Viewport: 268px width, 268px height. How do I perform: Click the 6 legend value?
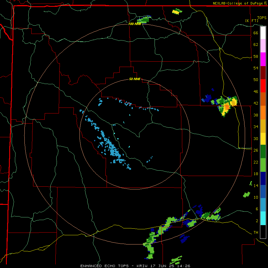[257, 209]
